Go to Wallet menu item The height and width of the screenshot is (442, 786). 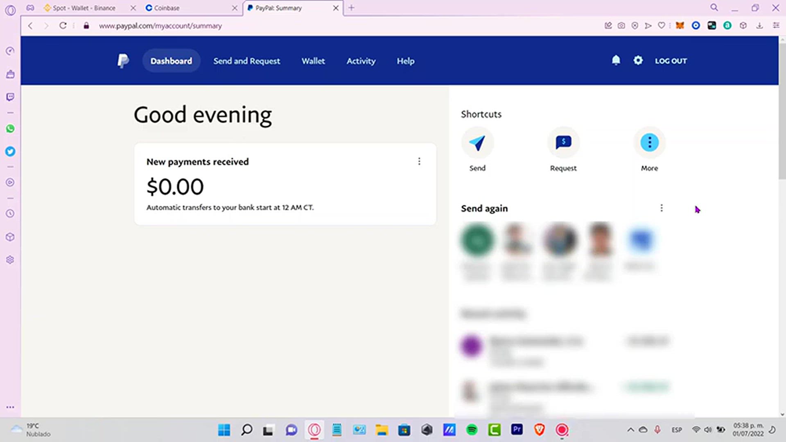pyautogui.click(x=313, y=61)
